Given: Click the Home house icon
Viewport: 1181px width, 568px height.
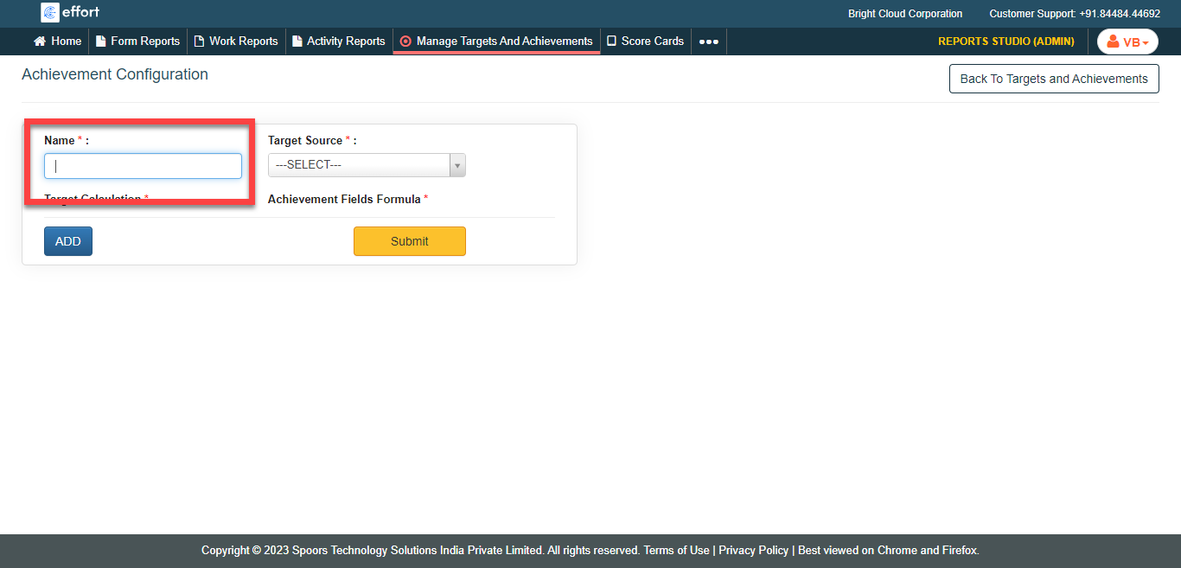Looking at the screenshot, I should [x=39, y=41].
